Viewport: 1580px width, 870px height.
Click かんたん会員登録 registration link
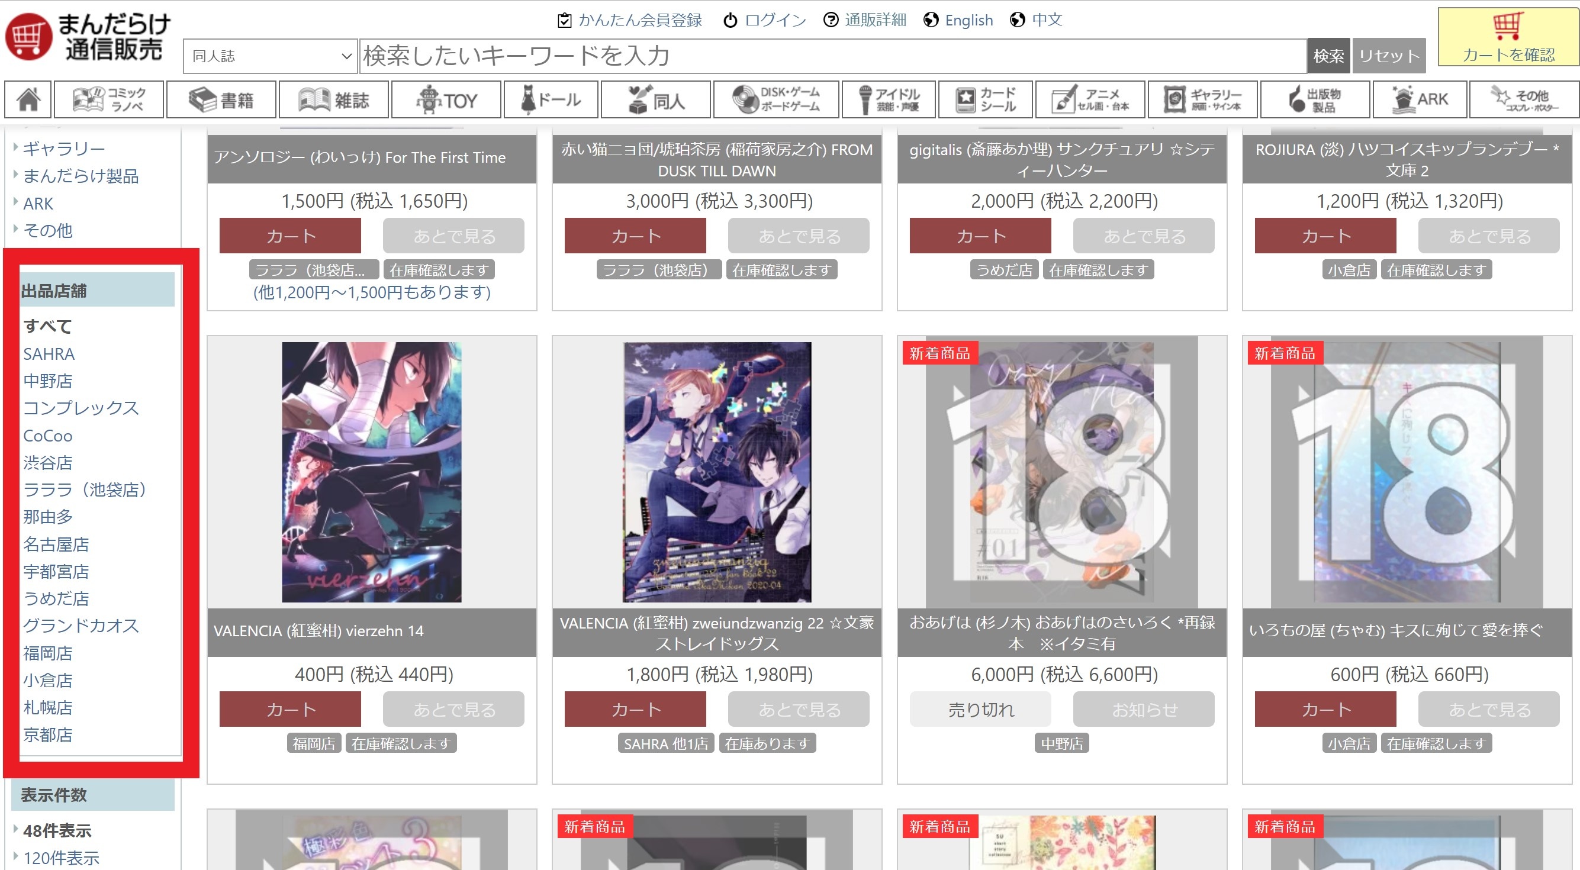point(629,20)
